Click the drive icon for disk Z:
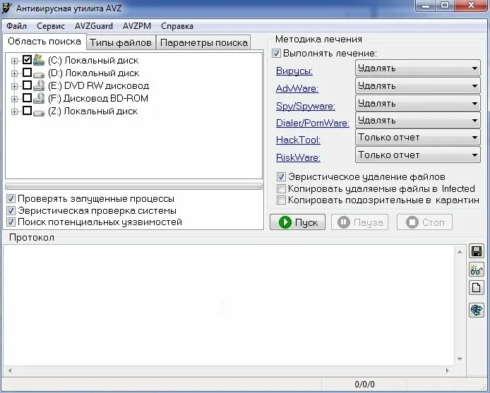The height and width of the screenshot is (393, 490). coord(39,112)
